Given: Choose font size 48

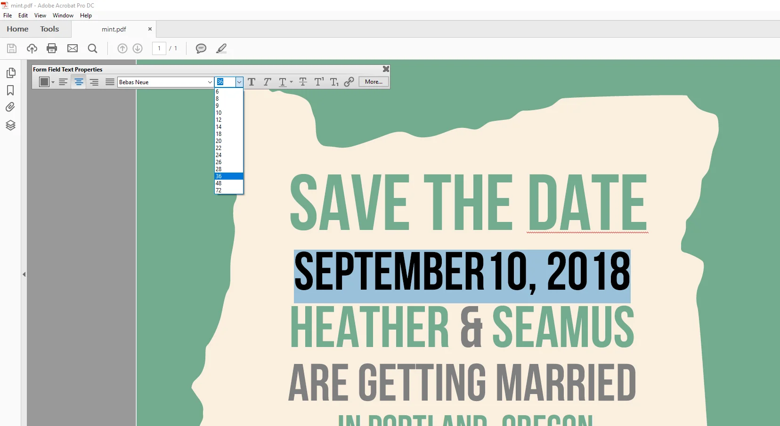Looking at the screenshot, I should point(229,183).
